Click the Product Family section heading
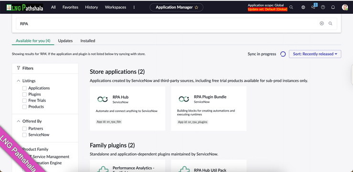The width and height of the screenshot is (353, 172). 35,149
